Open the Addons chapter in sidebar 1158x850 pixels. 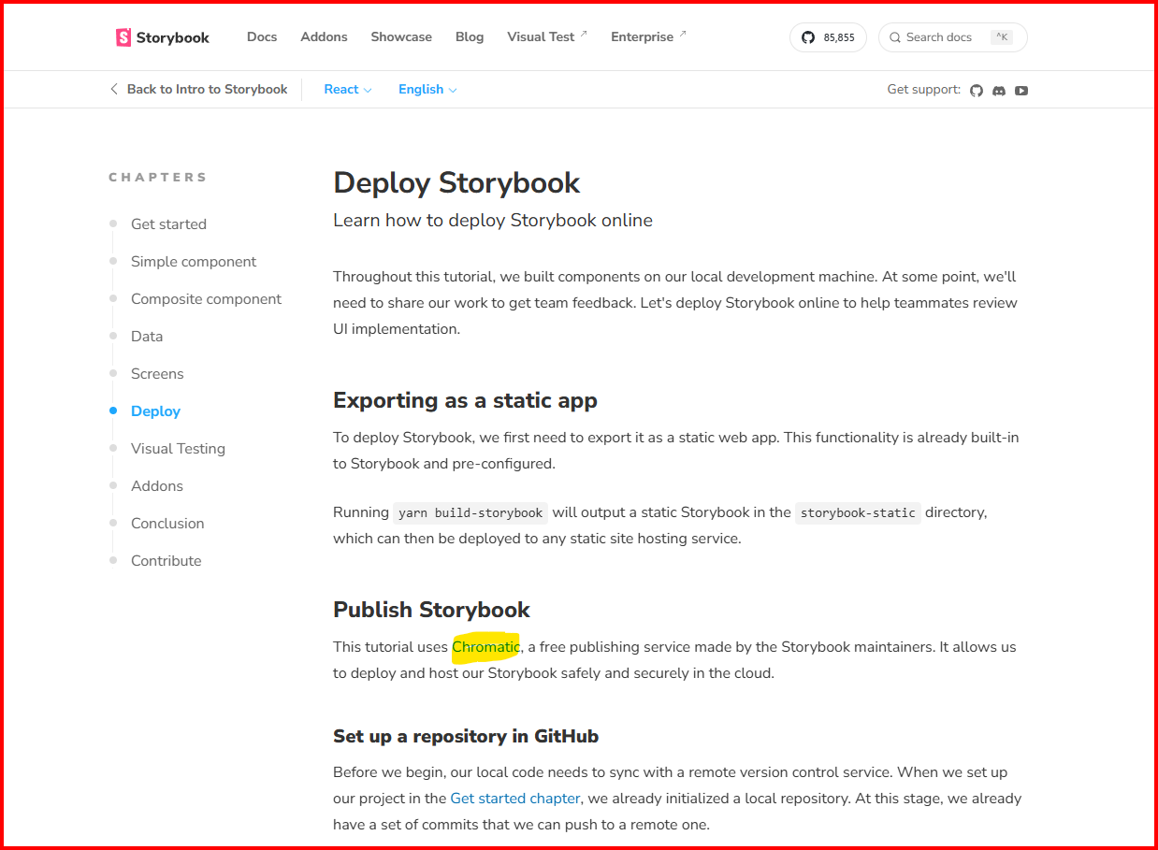(157, 486)
